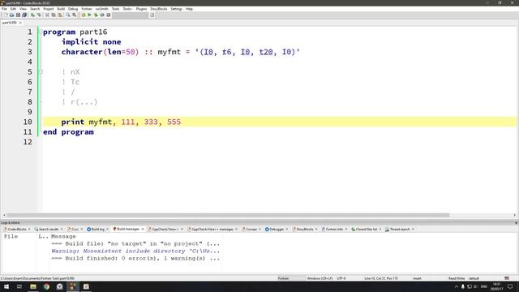Create a new file via toolbar icon
This screenshot has width=519, height=292.
[6, 15]
